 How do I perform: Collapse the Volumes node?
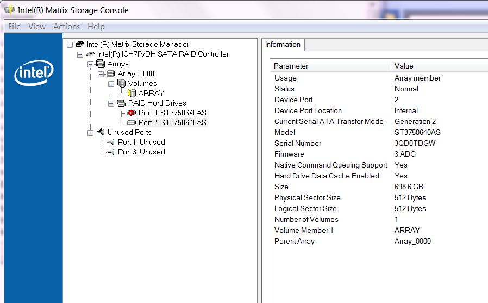click(111, 84)
